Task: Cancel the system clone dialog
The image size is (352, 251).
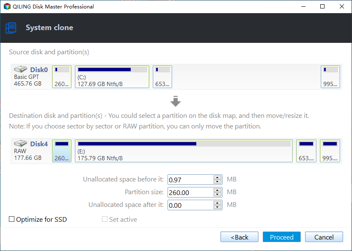Action: 324,237
